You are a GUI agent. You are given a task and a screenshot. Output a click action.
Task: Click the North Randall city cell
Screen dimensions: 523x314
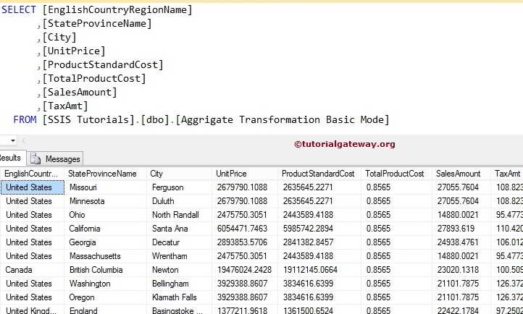point(179,215)
